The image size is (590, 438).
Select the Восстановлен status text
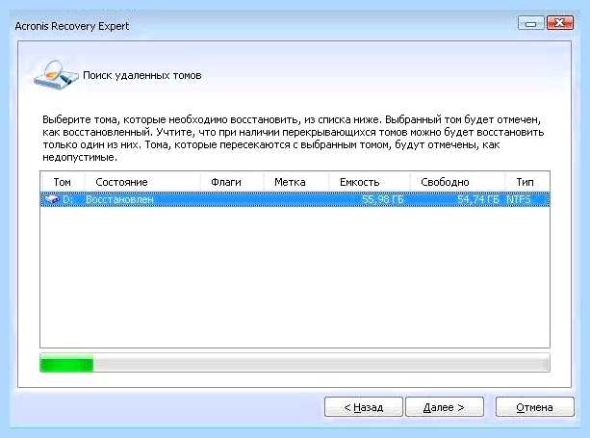tap(119, 199)
